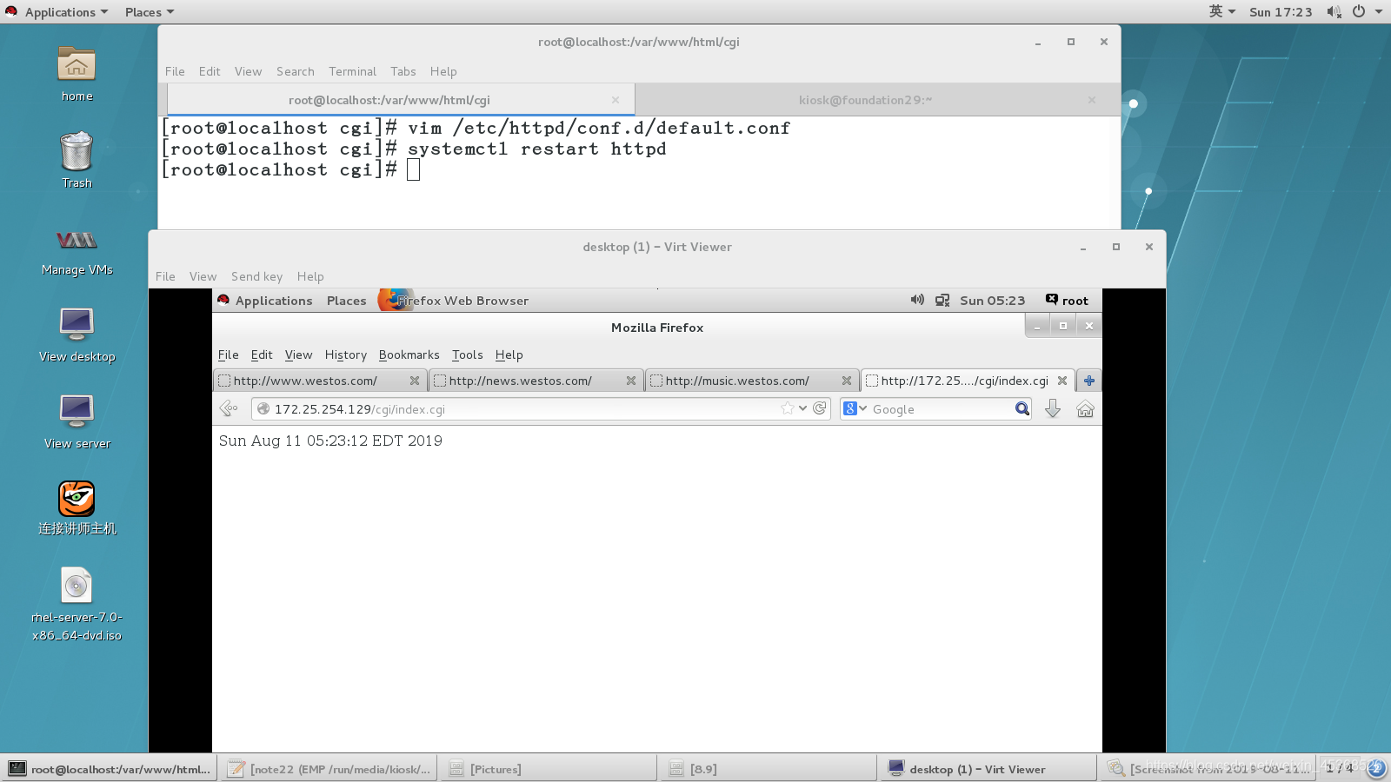Image resolution: width=1391 pixels, height=782 pixels.
Task: Click taskbar desktop (1) Virt Viewer button
Action: (988, 769)
